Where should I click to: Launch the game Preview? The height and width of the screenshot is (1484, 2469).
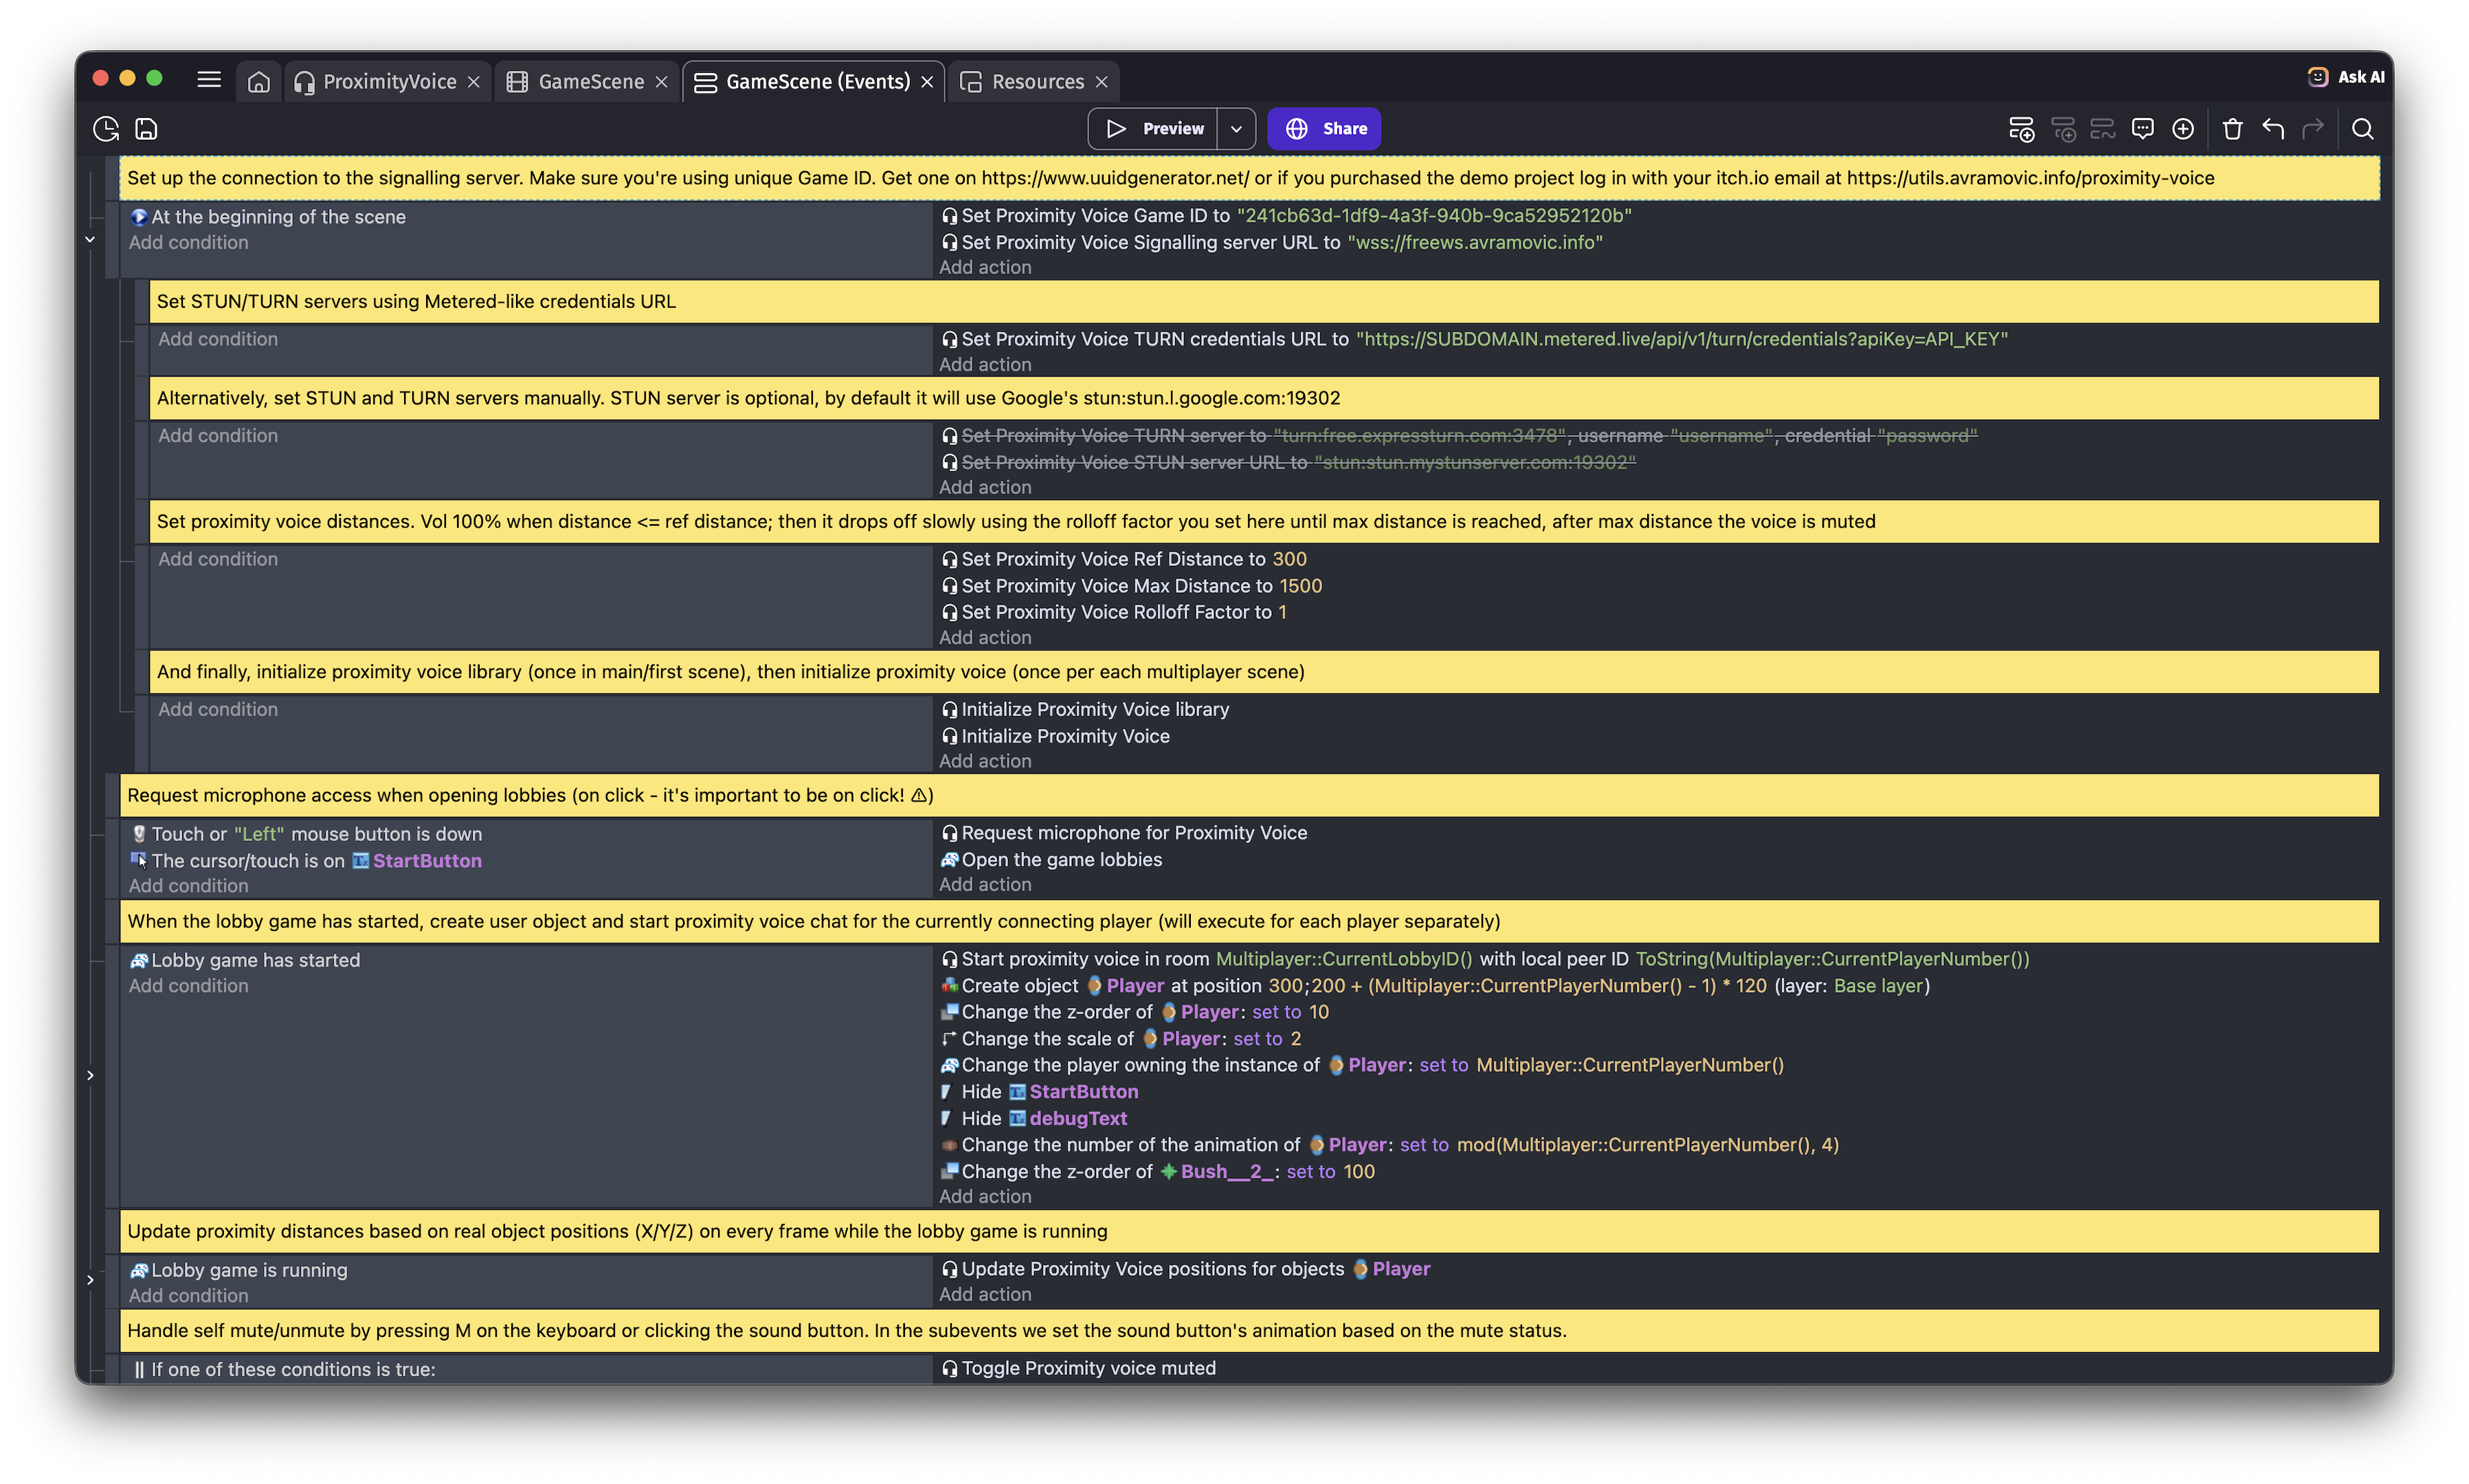click(x=1154, y=129)
